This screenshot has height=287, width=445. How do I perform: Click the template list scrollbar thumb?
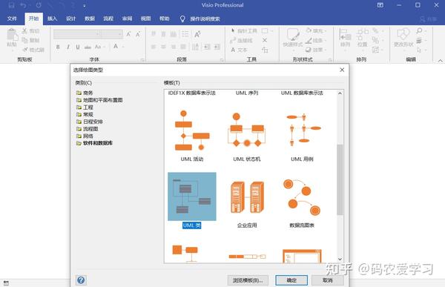click(x=340, y=179)
